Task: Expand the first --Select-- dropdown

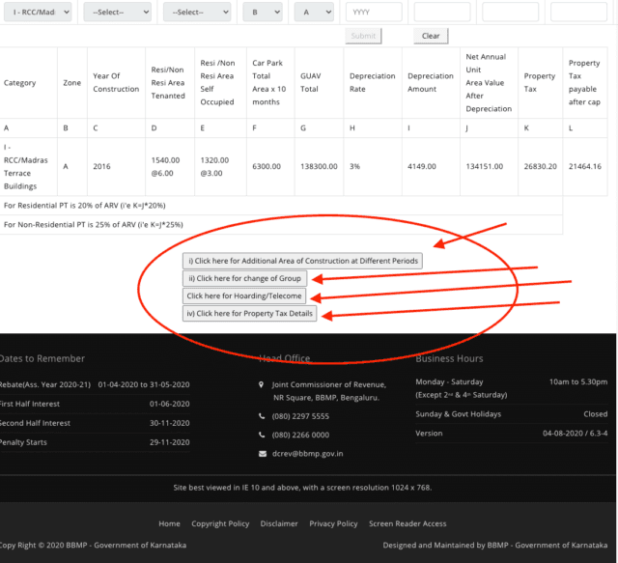Action: pos(117,13)
